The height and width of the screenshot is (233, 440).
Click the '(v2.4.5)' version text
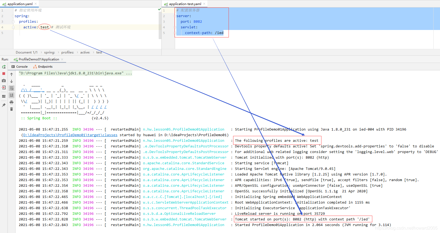click(100, 118)
